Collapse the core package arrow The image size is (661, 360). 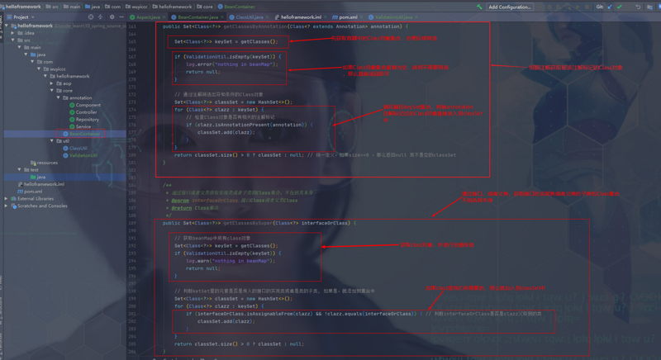click(52, 91)
